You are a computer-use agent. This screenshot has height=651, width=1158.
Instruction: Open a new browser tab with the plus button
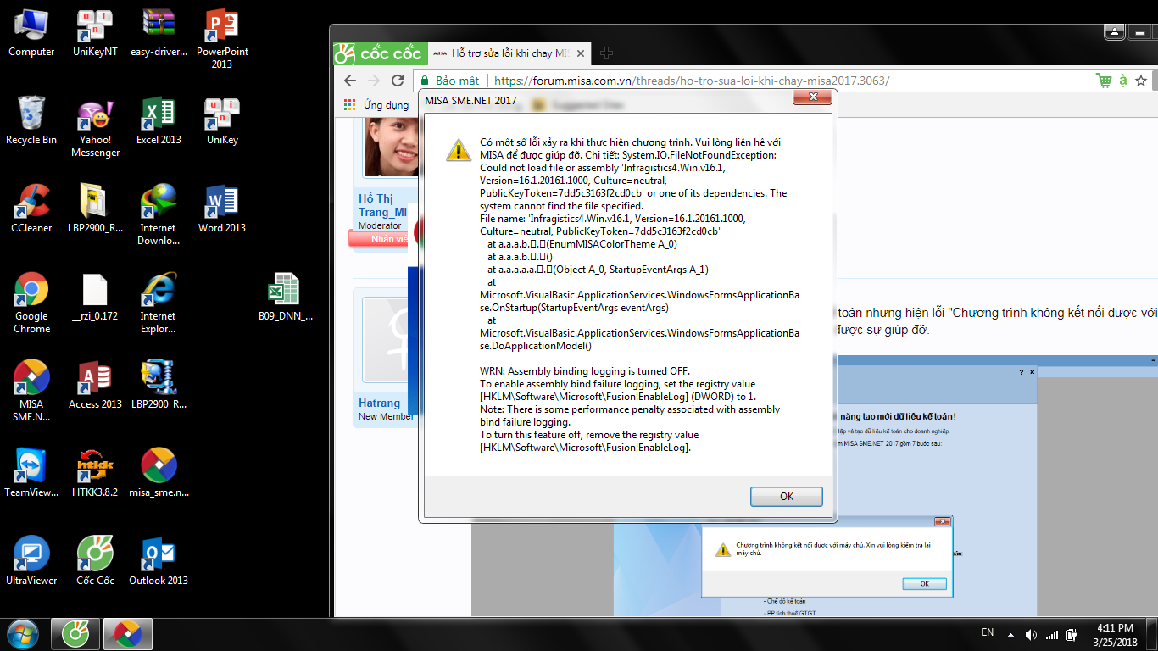(606, 53)
